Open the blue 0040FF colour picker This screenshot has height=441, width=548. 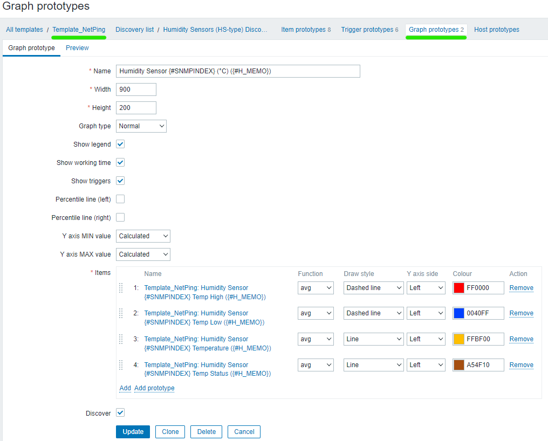point(459,313)
